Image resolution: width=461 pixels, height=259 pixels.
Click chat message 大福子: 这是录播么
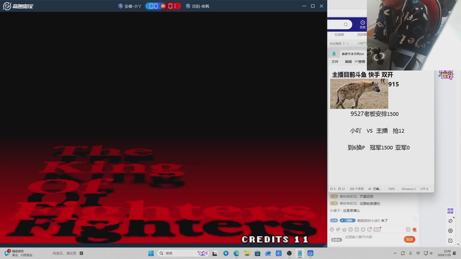[345, 211]
